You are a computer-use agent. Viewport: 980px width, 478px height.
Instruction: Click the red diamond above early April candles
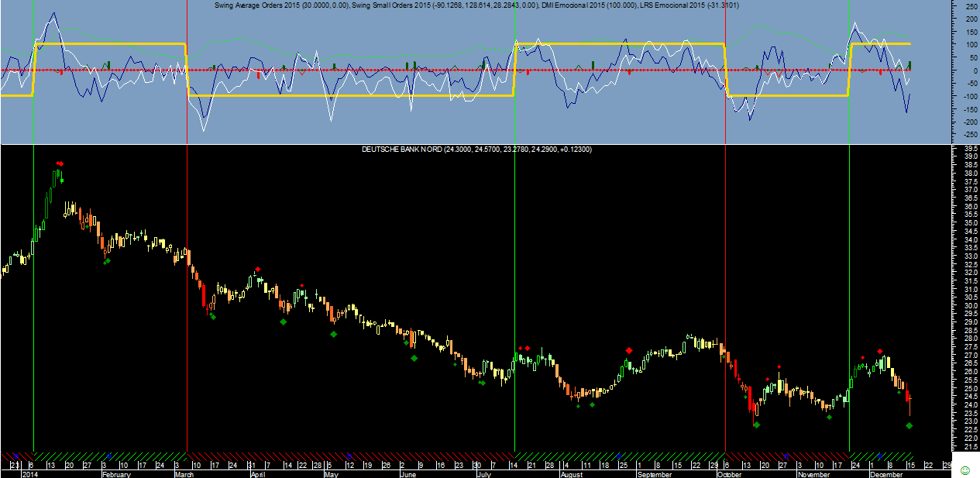[257, 270]
